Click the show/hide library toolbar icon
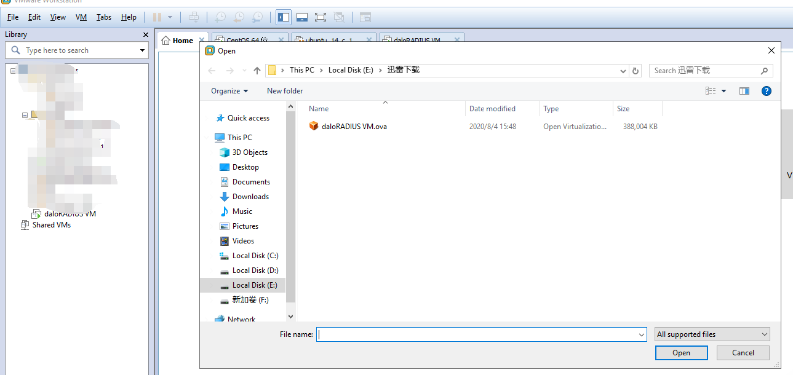 [283, 17]
